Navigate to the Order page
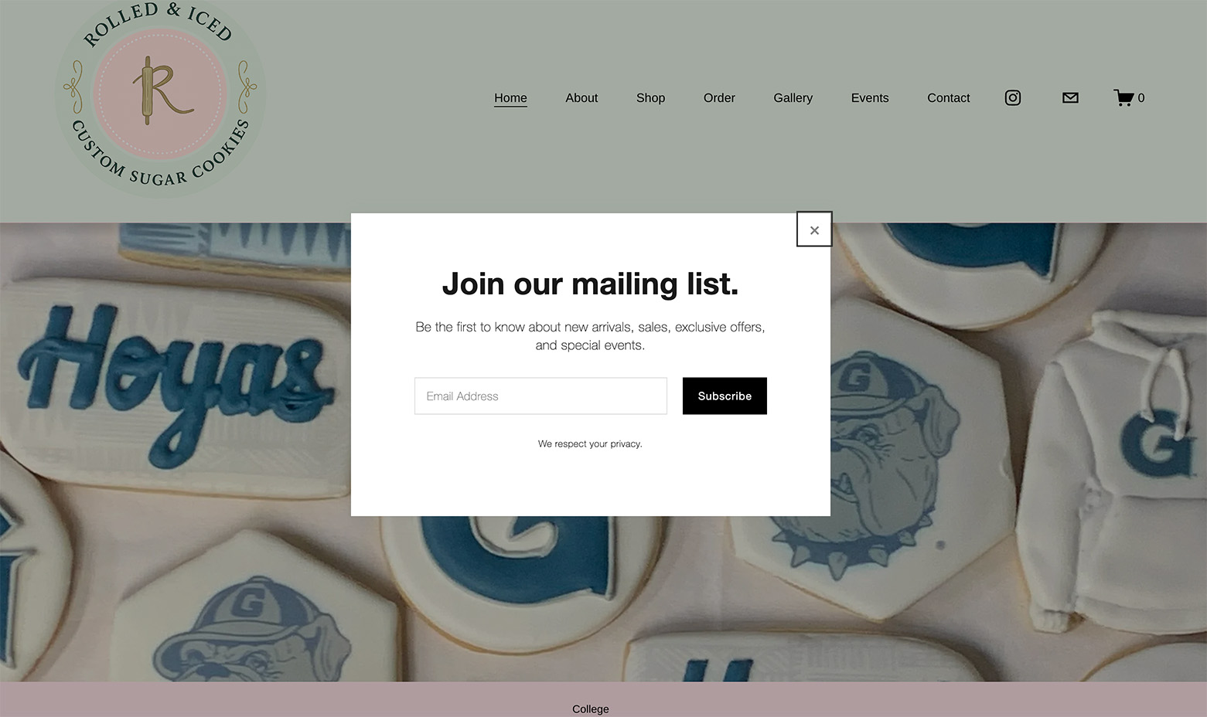This screenshot has width=1207, height=717. [x=719, y=98]
